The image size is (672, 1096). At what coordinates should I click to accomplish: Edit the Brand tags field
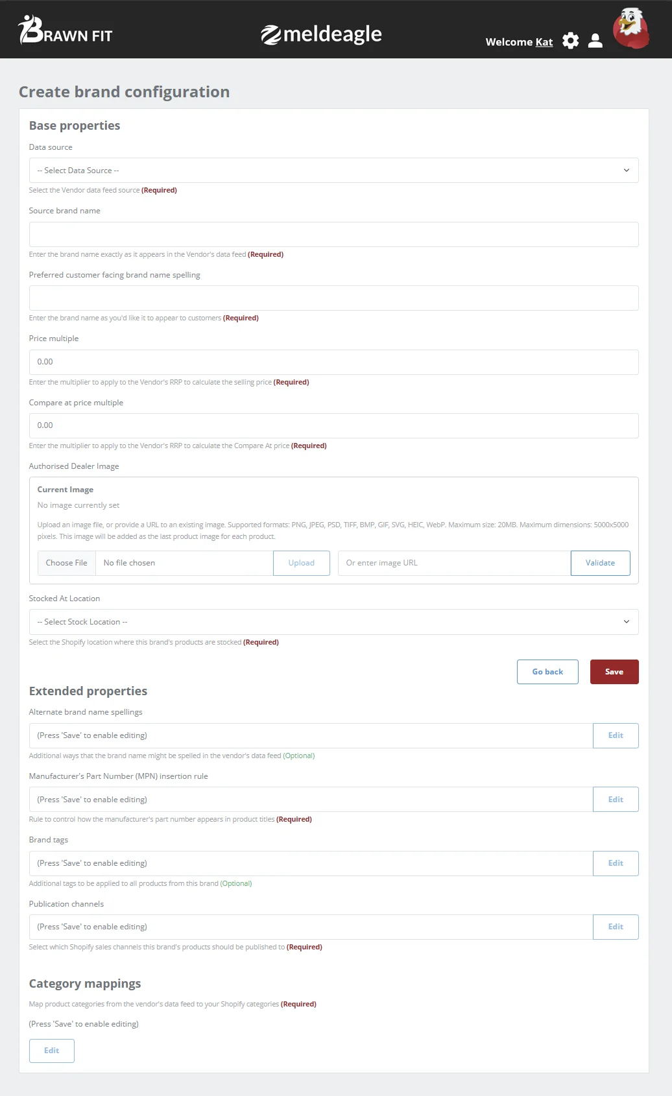point(615,863)
